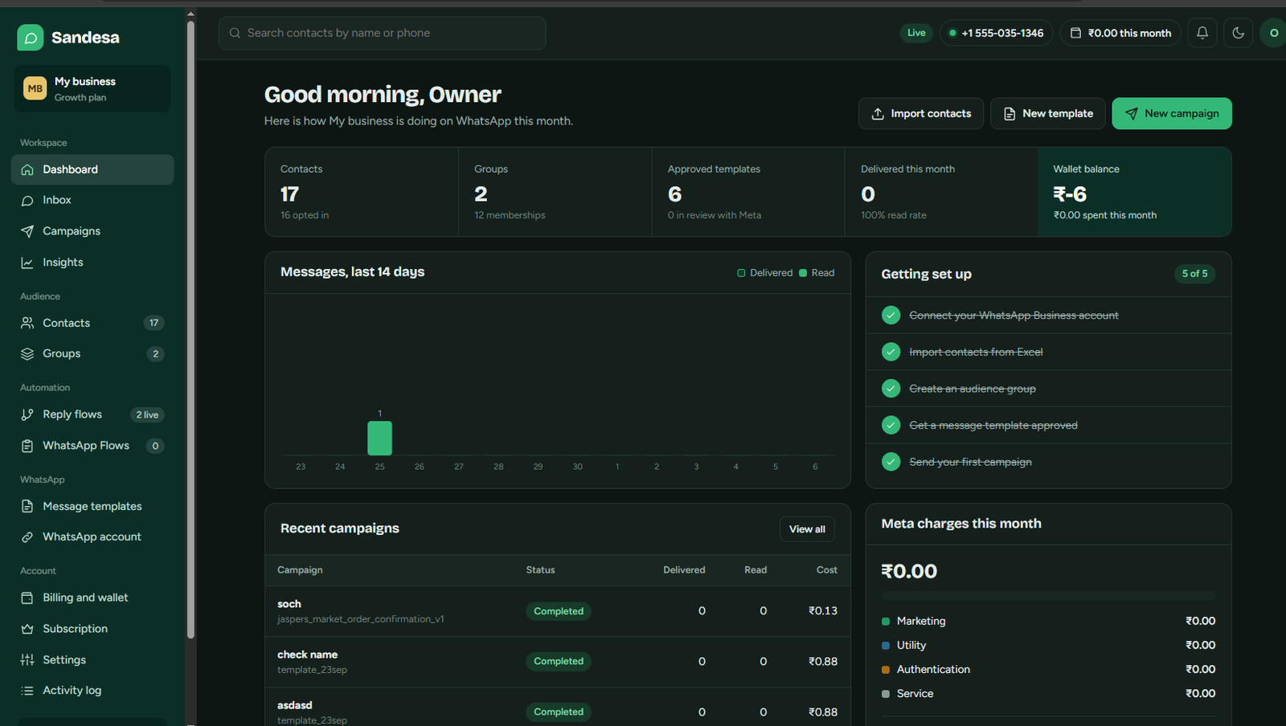Focus the Search contacts input field

pos(383,33)
